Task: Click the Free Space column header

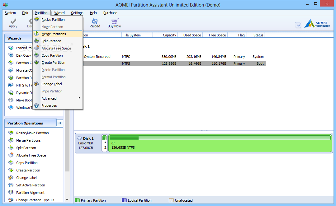Action: pyautogui.click(x=215, y=35)
